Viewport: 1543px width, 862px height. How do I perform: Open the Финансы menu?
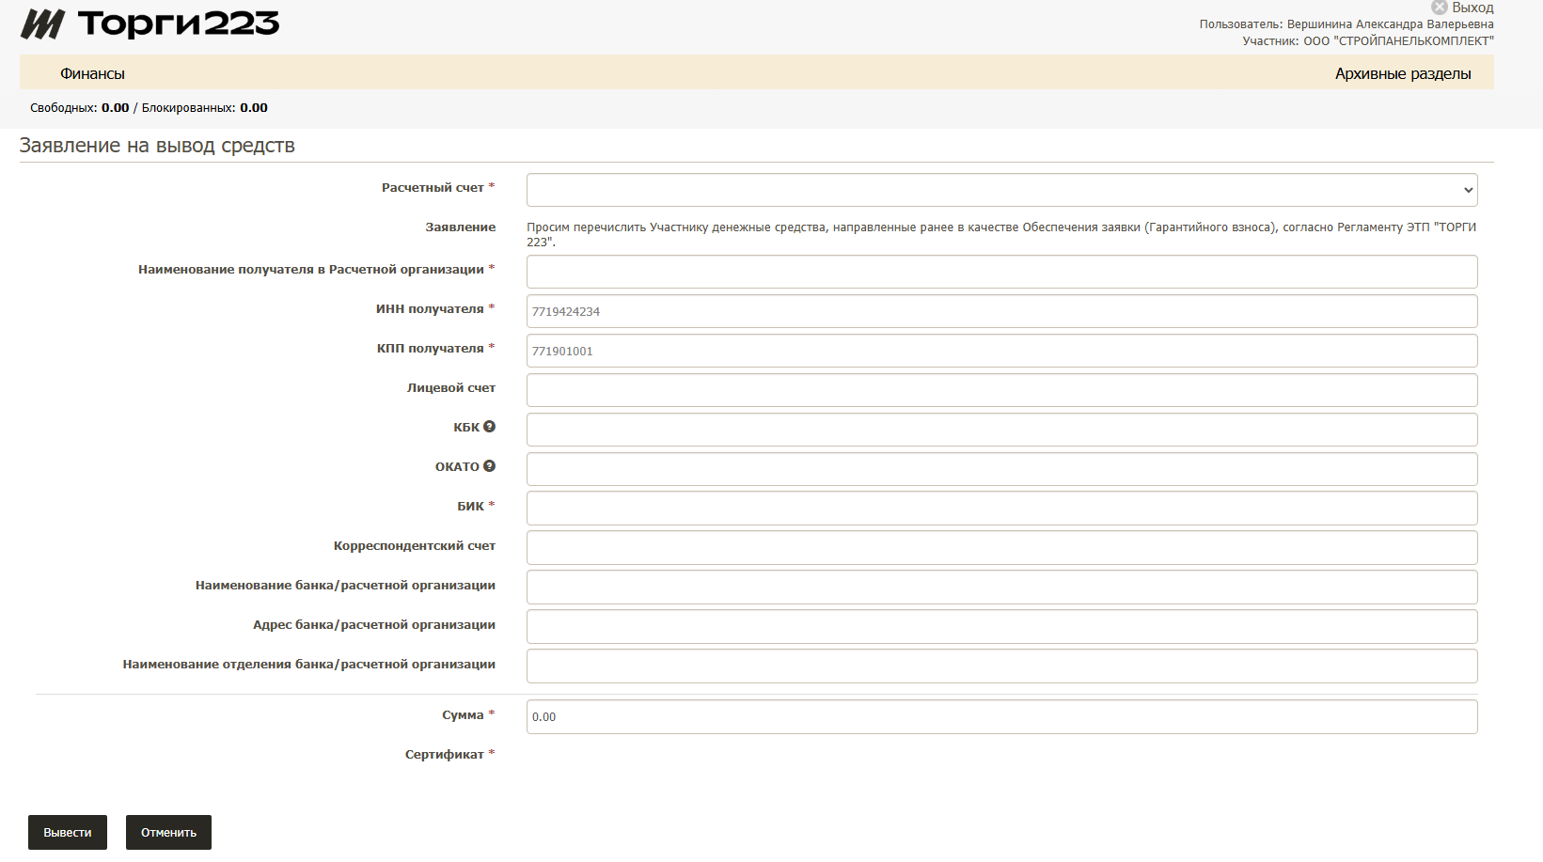point(92,73)
